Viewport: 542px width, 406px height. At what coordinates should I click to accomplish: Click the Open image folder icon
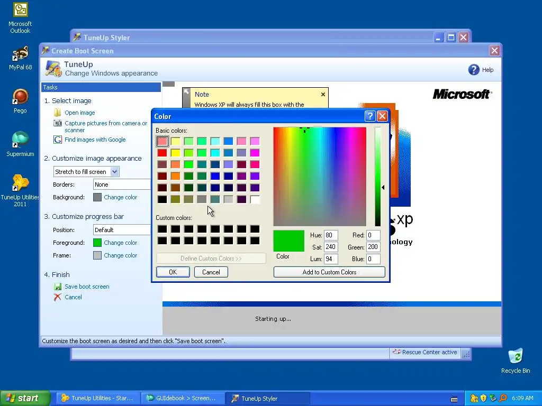(57, 113)
